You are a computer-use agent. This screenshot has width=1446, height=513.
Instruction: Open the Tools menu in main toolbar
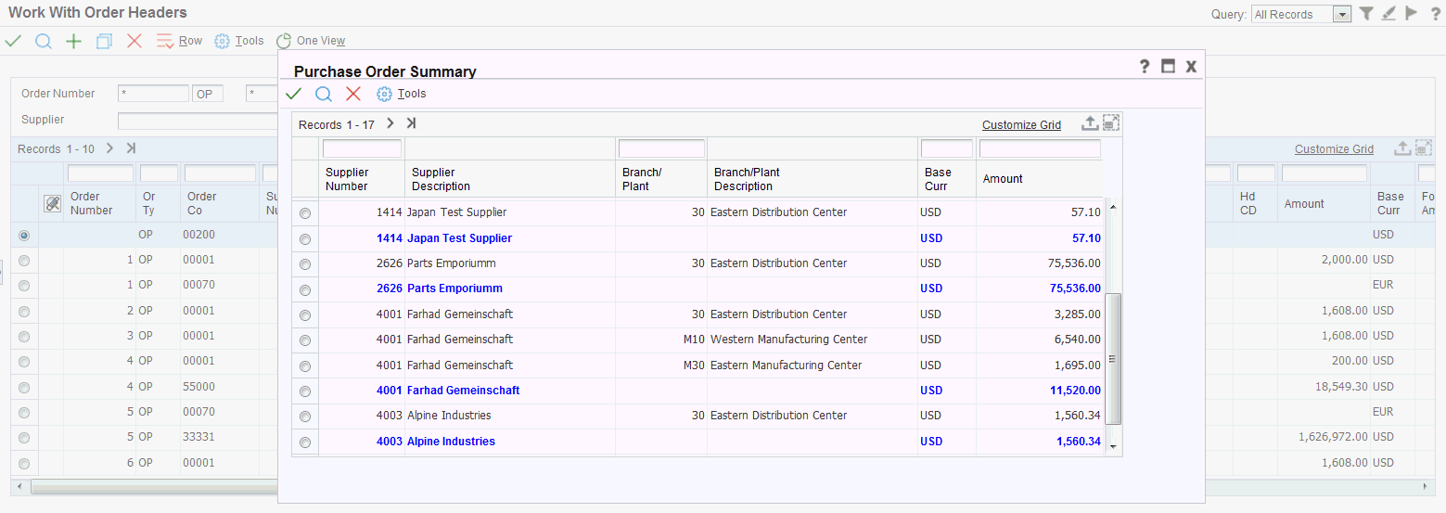point(239,41)
